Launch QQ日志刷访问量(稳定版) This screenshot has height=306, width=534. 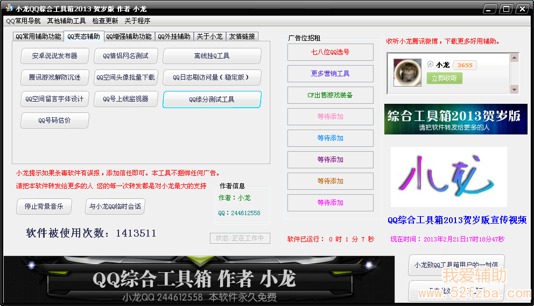click(x=212, y=77)
